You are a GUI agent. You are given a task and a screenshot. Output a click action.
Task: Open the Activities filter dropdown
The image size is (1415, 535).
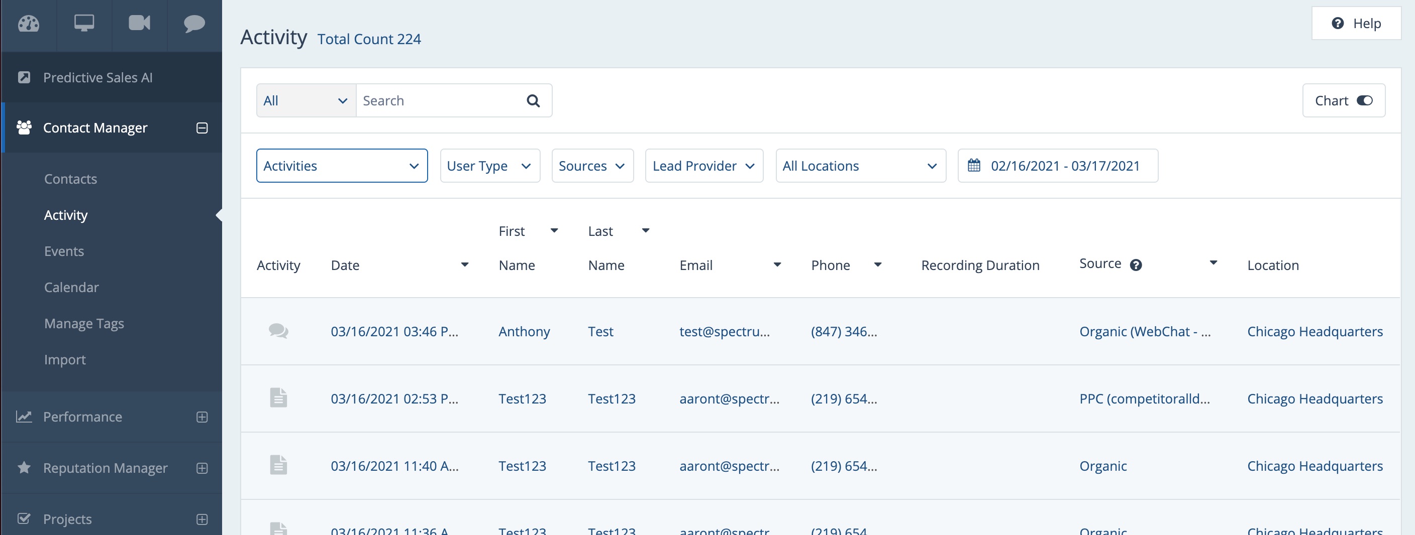[341, 166]
